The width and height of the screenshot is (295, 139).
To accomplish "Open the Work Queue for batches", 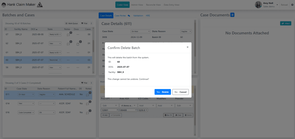I will click(71, 24).
